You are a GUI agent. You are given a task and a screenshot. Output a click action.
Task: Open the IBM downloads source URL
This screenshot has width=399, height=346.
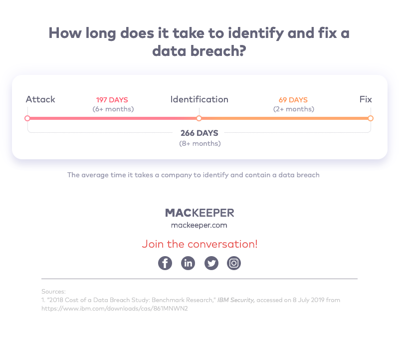tap(115, 309)
